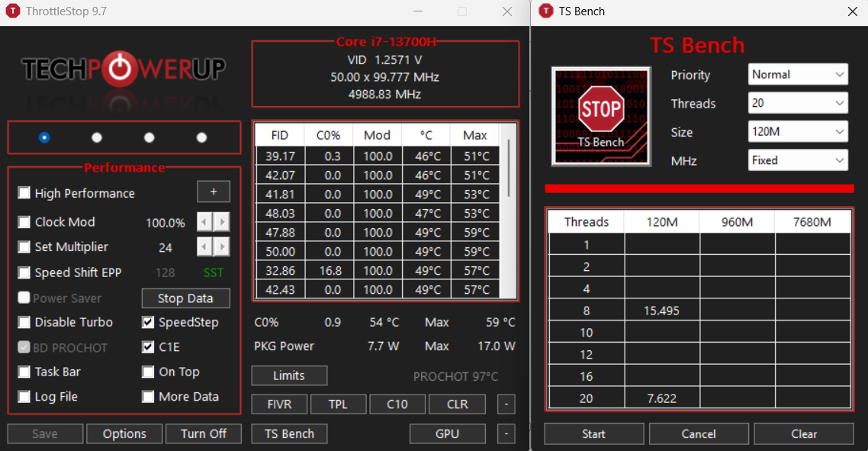
Task: Clear the TS Bench results
Action: [804, 433]
